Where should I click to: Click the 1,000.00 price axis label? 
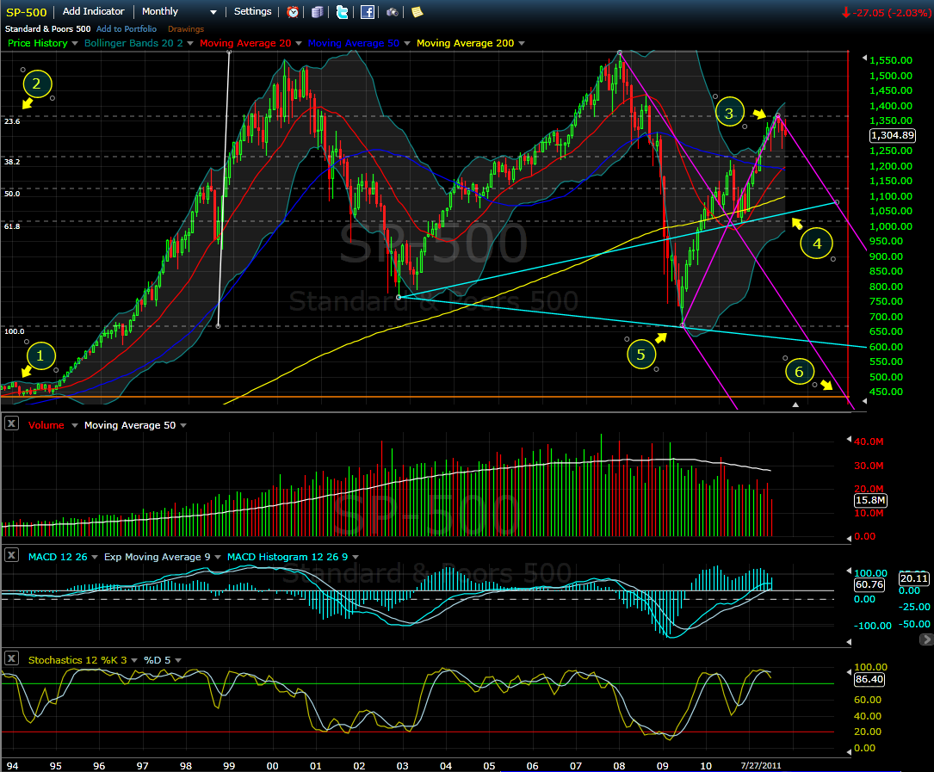(x=890, y=226)
